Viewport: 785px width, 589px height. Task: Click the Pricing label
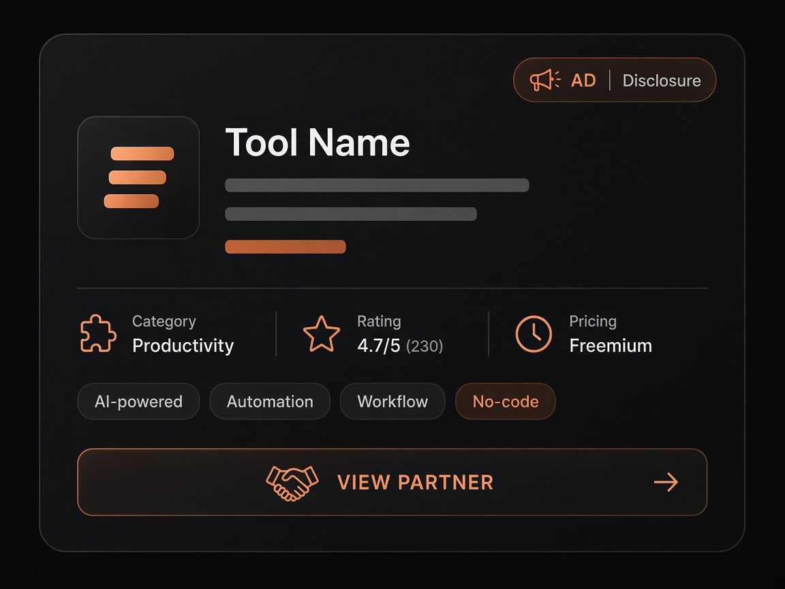pyautogui.click(x=593, y=321)
